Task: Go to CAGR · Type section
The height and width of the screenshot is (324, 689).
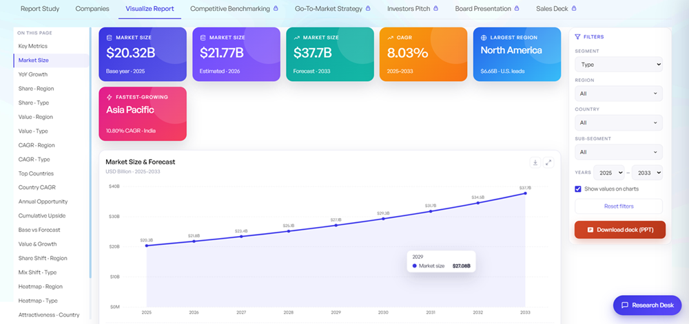Action: click(34, 159)
